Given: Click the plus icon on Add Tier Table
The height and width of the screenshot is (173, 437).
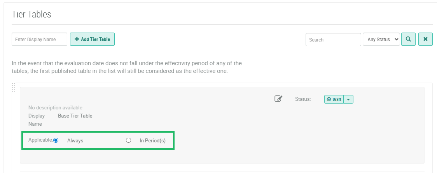Looking at the screenshot, I should tap(77, 39).
